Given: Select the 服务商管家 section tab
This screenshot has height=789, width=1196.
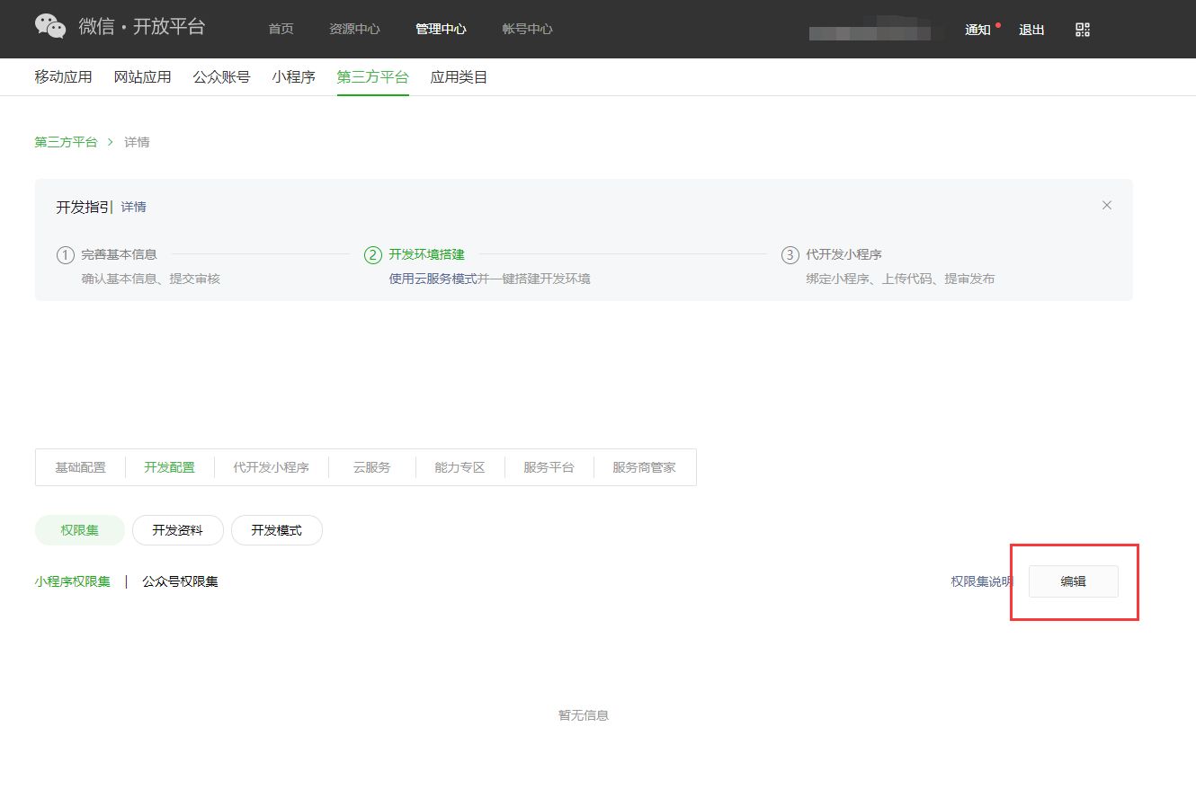Looking at the screenshot, I should pos(644,467).
